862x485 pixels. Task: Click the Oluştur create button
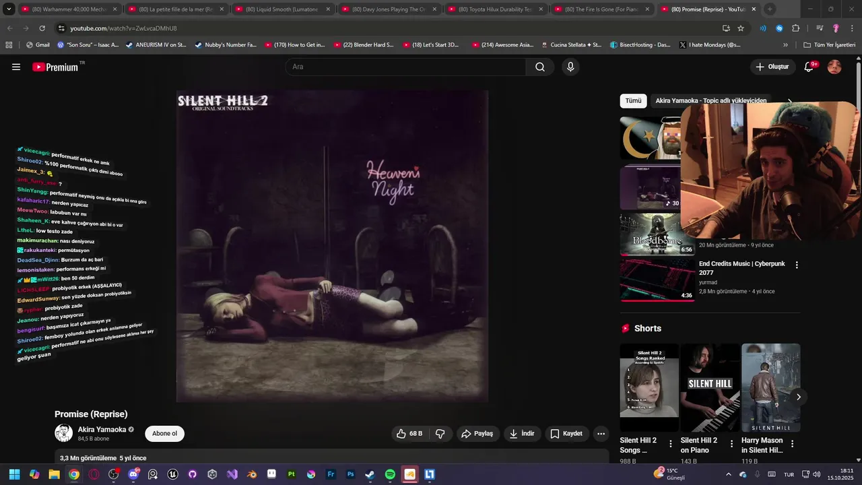pos(772,67)
